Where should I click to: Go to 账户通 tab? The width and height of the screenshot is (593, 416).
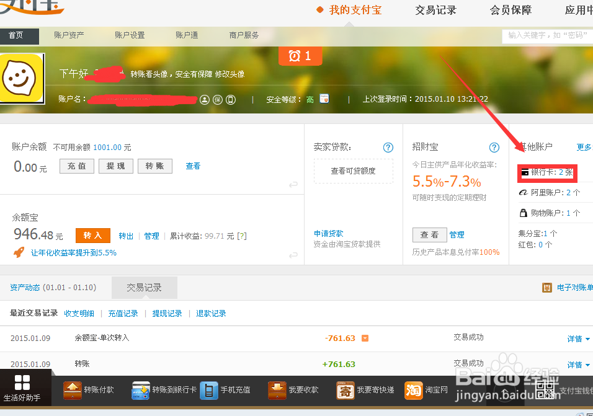[187, 35]
